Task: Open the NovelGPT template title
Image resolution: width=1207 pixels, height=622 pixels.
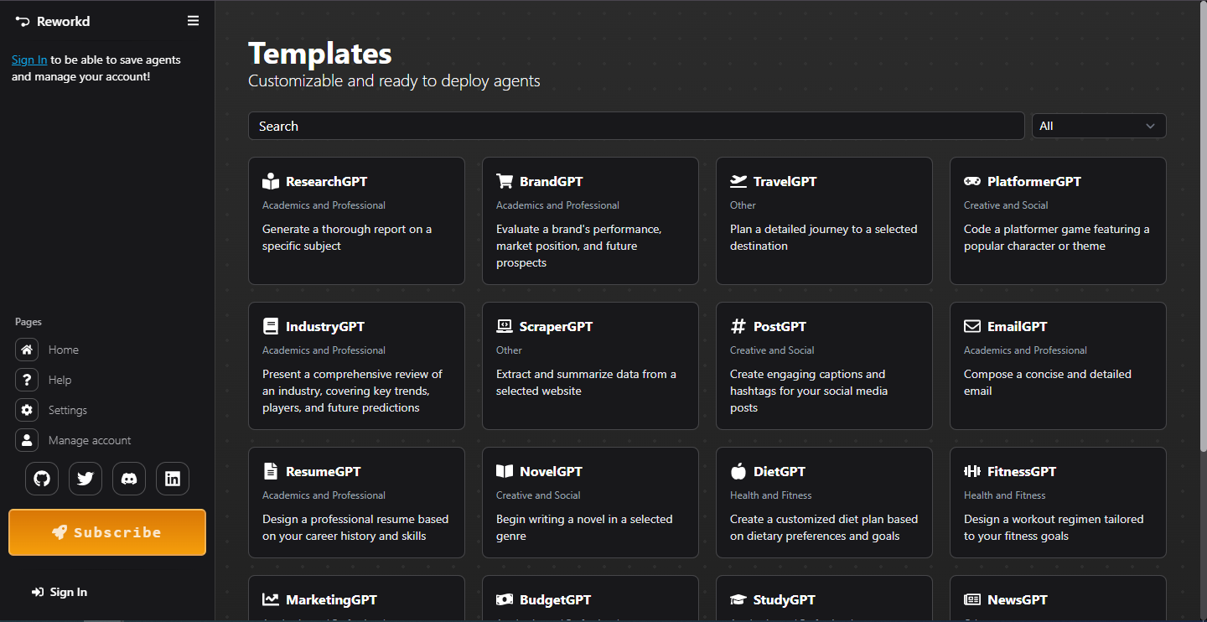Action: pos(551,471)
